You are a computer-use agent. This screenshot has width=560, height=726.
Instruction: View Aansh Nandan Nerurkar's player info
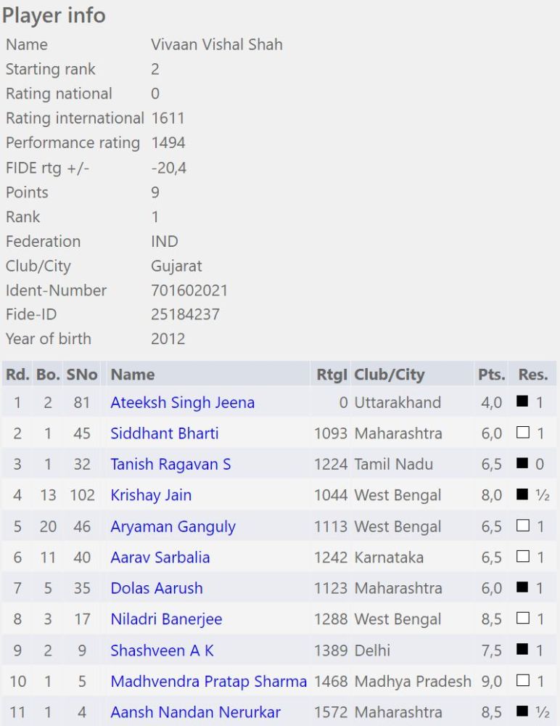tap(195, 713)
